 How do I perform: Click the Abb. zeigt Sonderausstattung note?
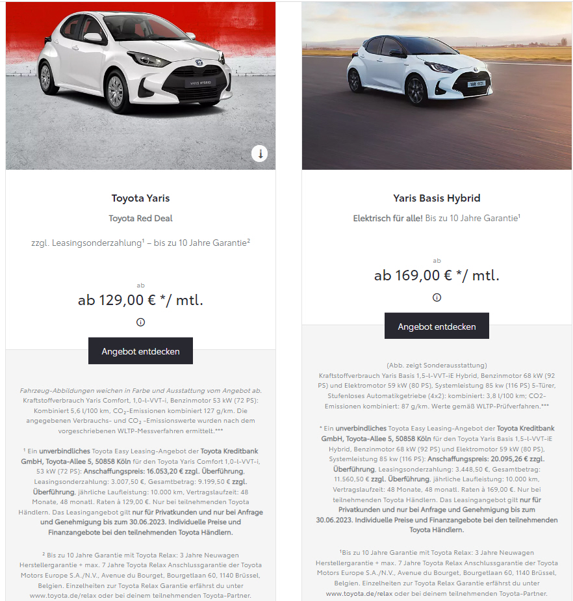point(437,366)
